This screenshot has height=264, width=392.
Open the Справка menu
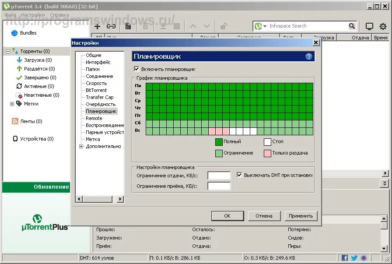coord(59,15)
